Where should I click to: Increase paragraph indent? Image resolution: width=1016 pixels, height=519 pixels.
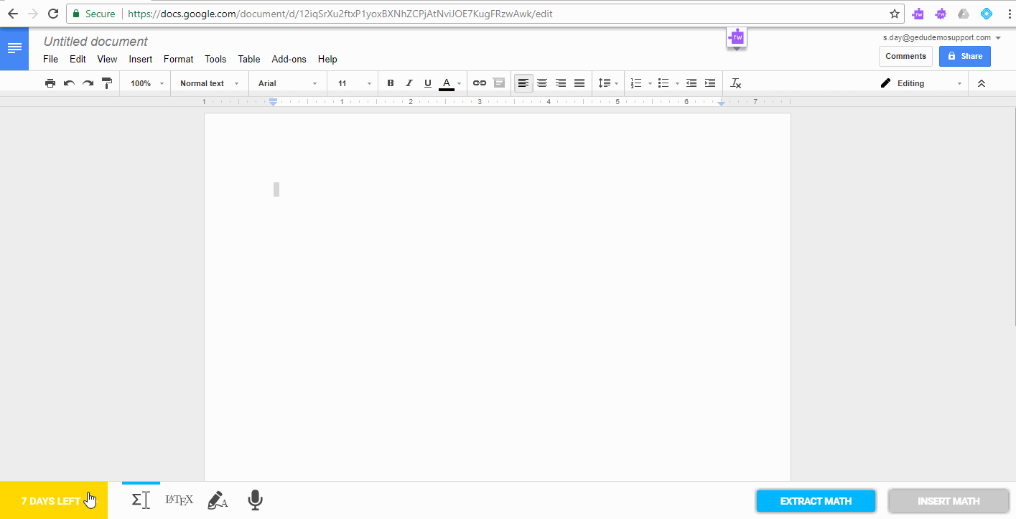coord(709,83)
